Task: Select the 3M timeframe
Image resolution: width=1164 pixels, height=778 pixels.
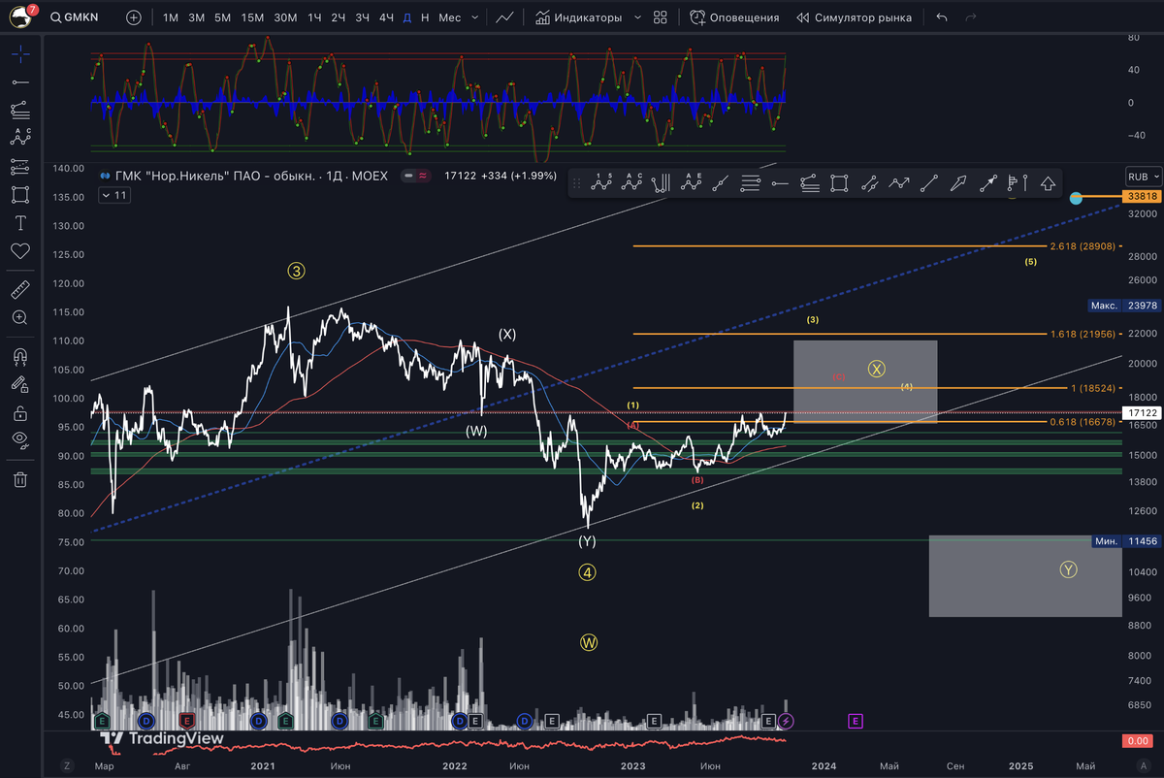Action: tap(196, 17)
